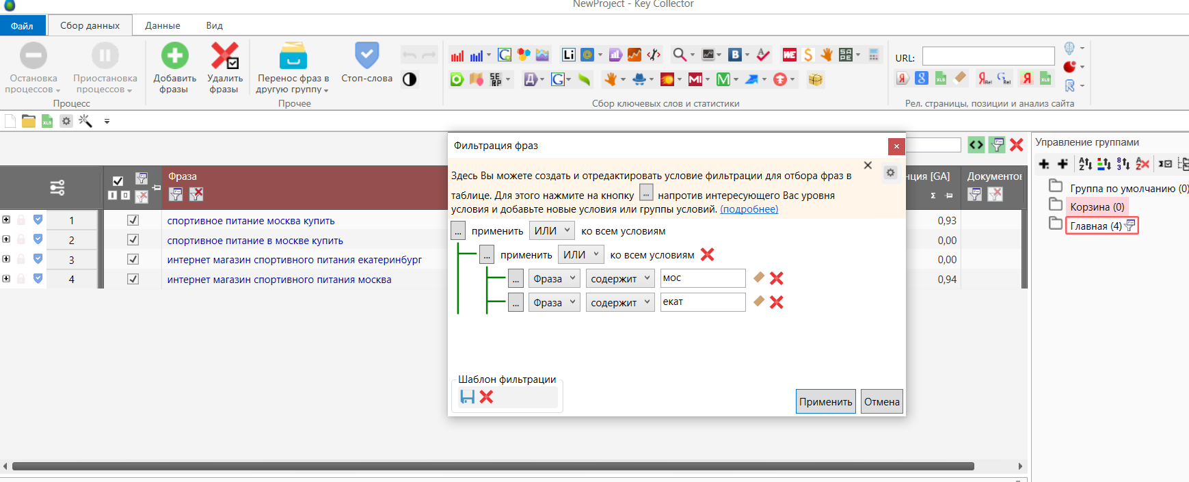Open the Stop-words shield icon
This screenshot has height=482, width=1189.
[366, 56]
